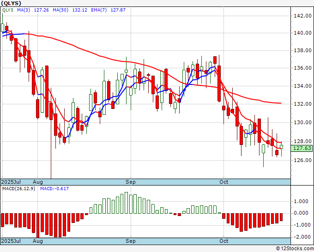Viewport: 314px width, 252px height.
Task: Click the last red MACD histogram bar
Action: 281,217
